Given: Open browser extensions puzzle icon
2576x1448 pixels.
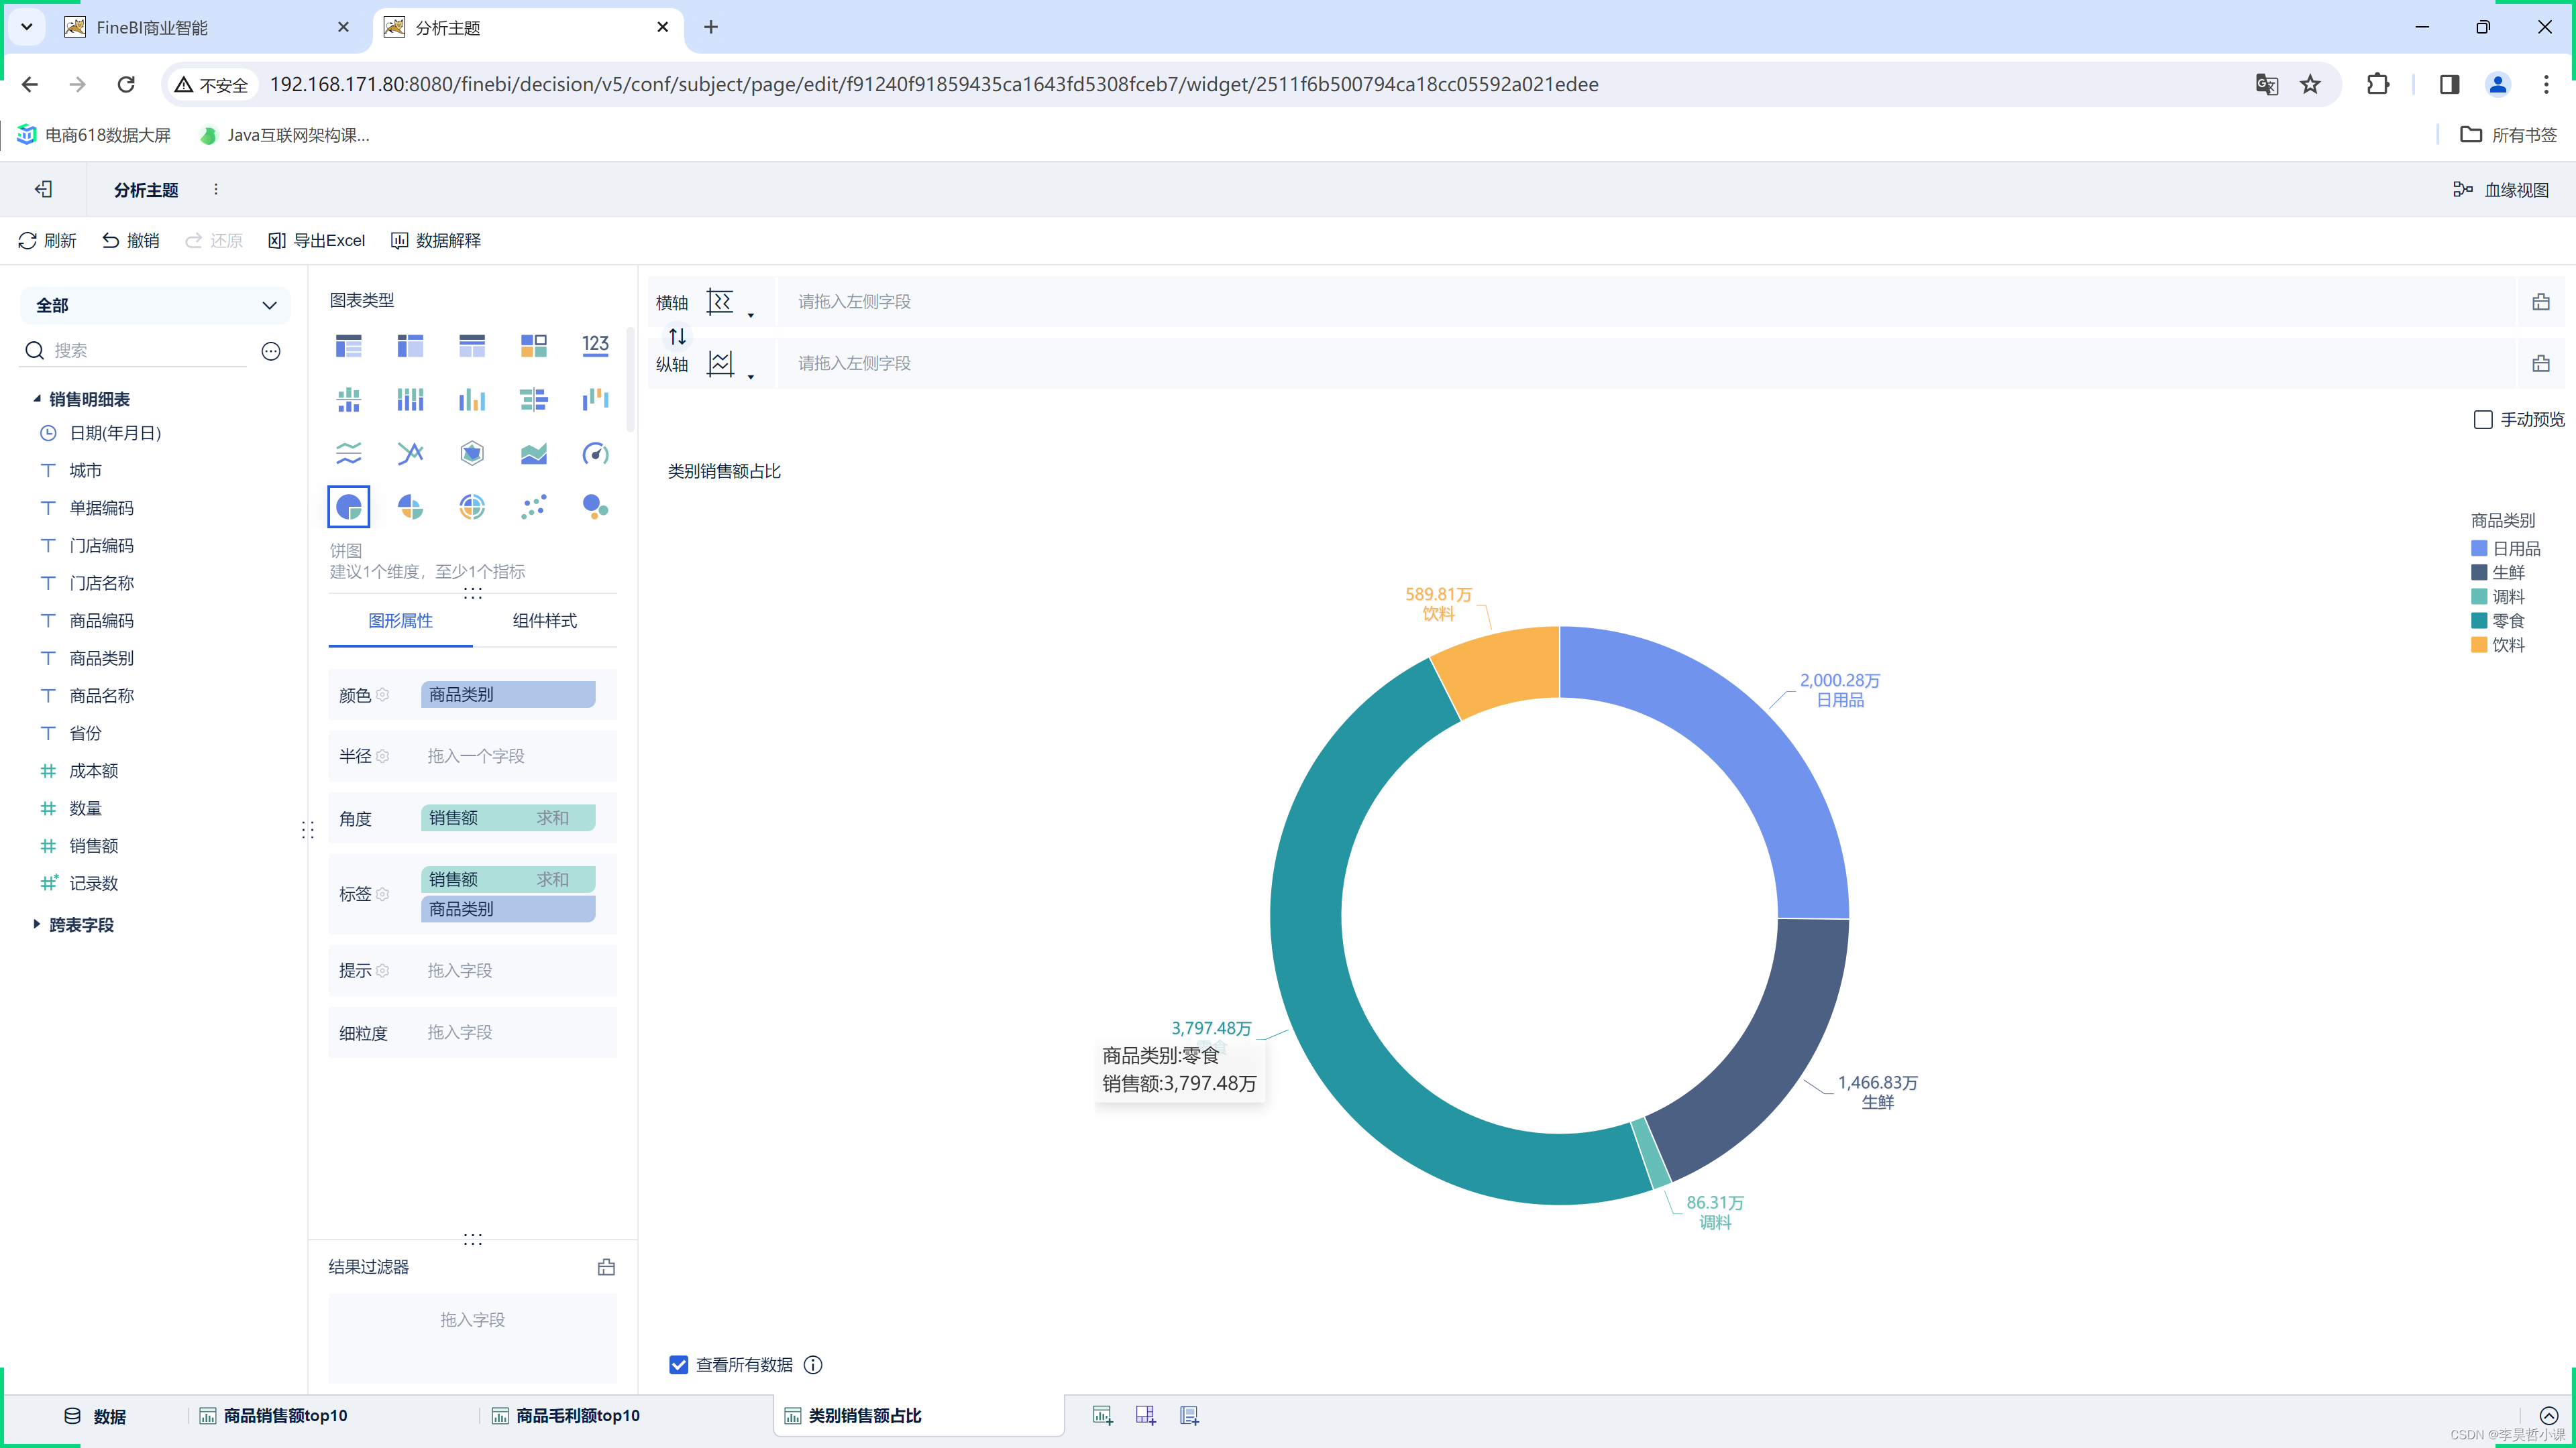Looking at the screenshot, I should coord(2378,85).
